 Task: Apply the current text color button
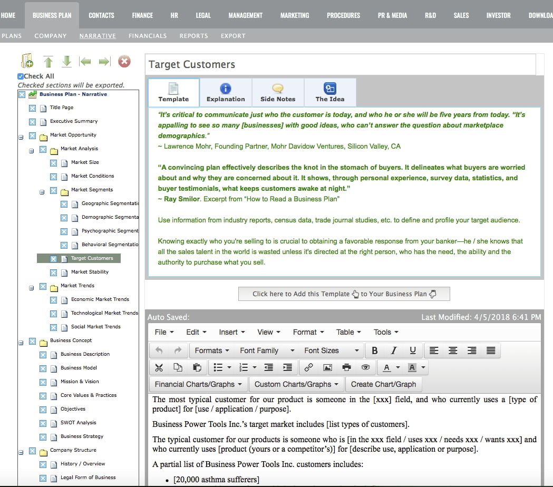pyautogui.click(x=387, y=367)
